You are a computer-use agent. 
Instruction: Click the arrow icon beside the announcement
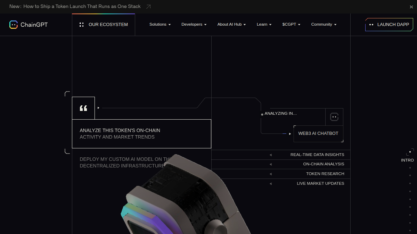[148, 7]
